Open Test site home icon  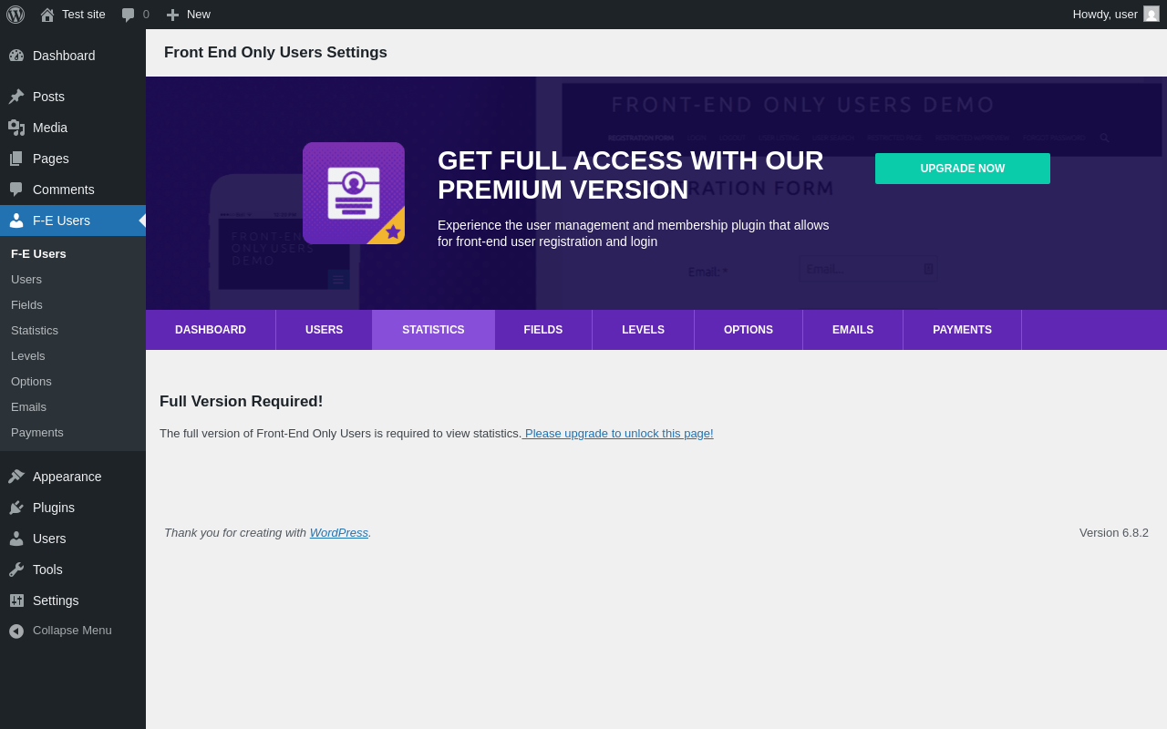47,15
